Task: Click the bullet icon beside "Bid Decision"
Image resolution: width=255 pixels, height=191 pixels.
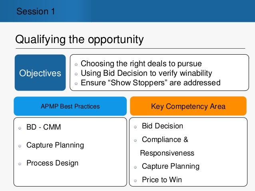Action: [x=136, y=127]
